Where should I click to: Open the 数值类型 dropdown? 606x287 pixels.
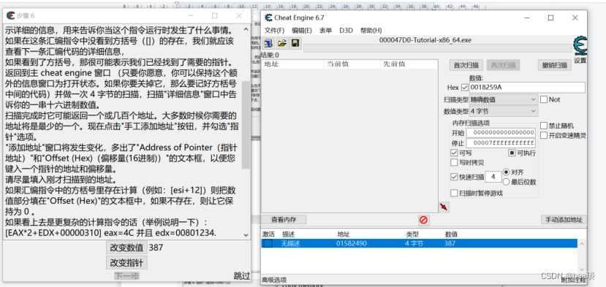503,111
